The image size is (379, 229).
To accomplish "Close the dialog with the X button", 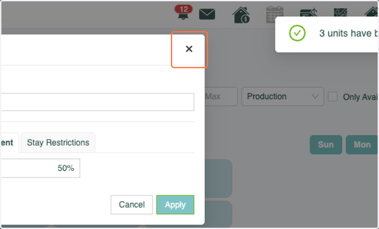I will (189, 49).
